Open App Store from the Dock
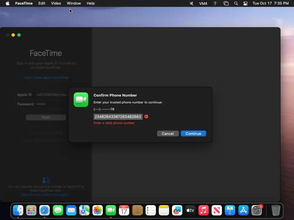This screenshot has height=220, width=294. coord(243,210)
